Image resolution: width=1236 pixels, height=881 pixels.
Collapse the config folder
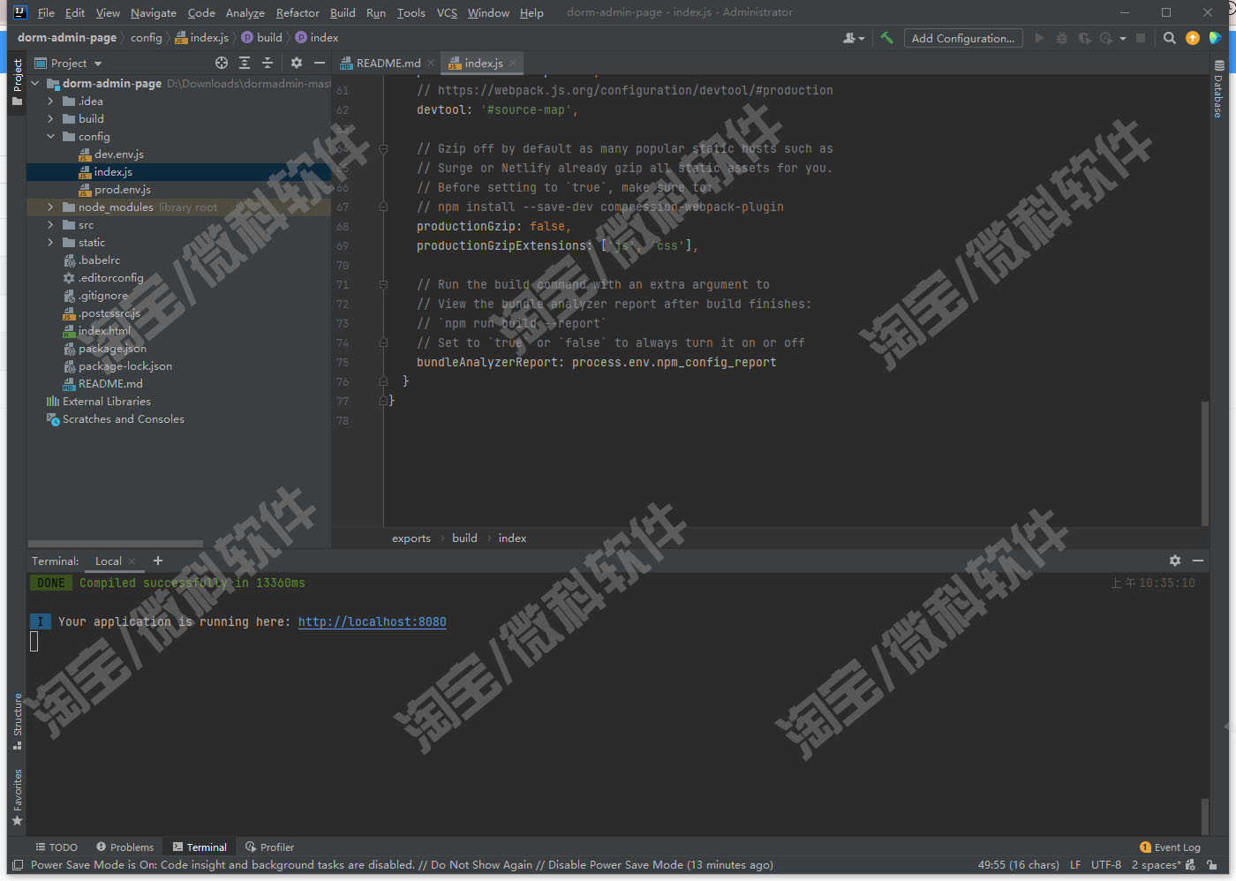tap(50, 137)
